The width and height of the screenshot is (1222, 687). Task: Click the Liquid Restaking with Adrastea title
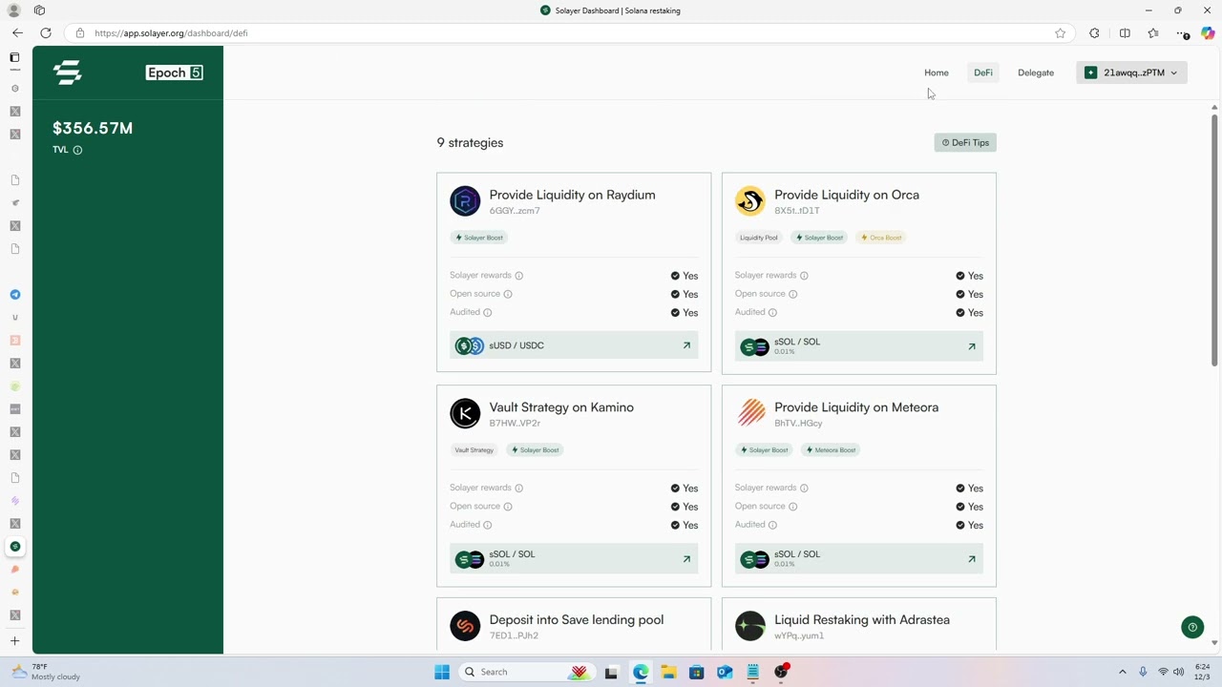click(x=862, y=620)
